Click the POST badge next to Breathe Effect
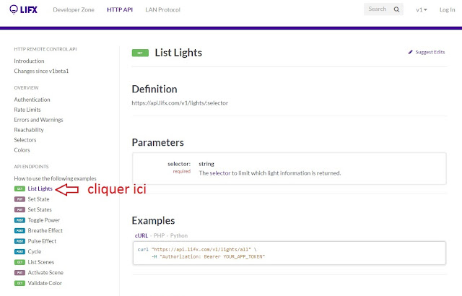 point(19,230)
